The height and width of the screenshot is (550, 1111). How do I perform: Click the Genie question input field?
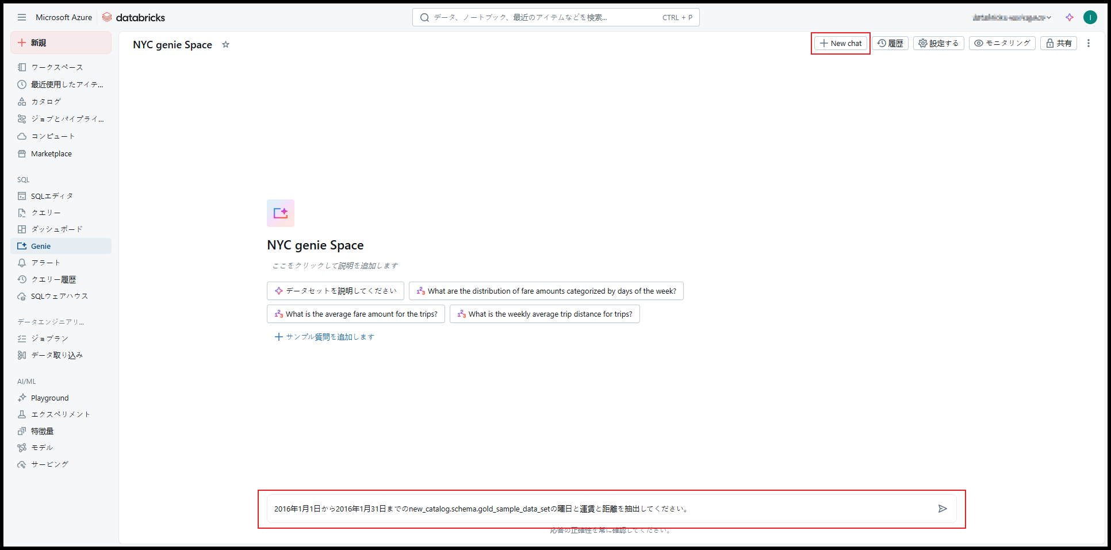point(612,509)
